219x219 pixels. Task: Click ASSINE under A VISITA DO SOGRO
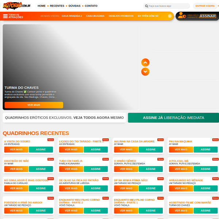[x=41, y=149]
